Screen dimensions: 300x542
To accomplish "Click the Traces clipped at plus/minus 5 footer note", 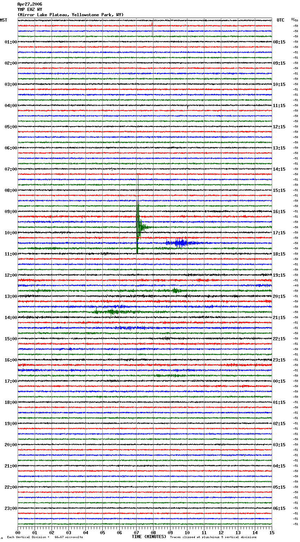I will point(213,537).
